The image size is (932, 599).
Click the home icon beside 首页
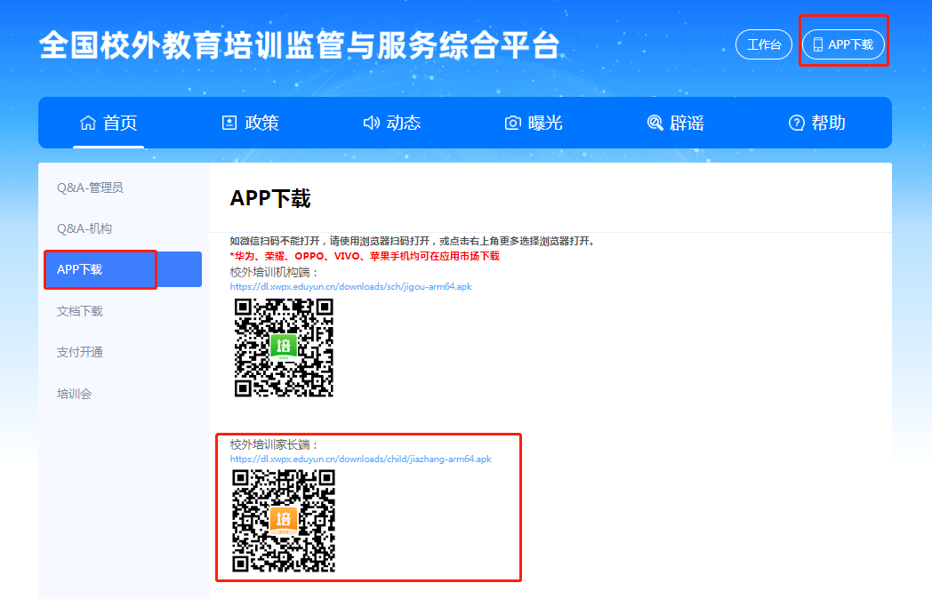(x=88, y=123)
